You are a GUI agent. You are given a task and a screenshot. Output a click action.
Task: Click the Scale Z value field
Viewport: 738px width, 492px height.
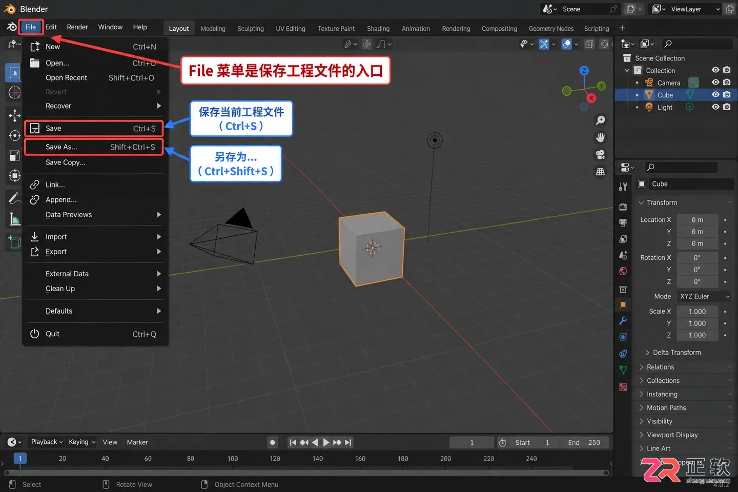[x=697, y=335]
